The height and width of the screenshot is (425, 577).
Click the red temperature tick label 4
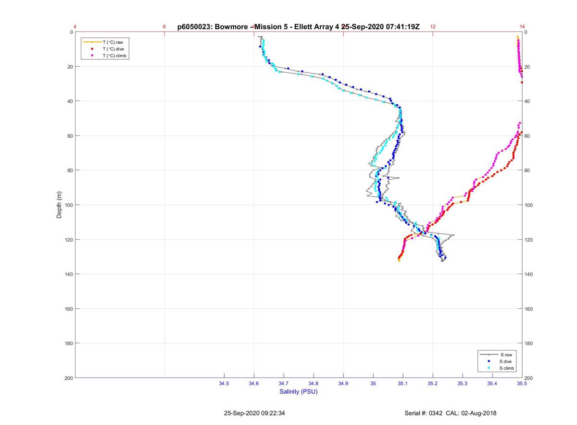(75, 27)
